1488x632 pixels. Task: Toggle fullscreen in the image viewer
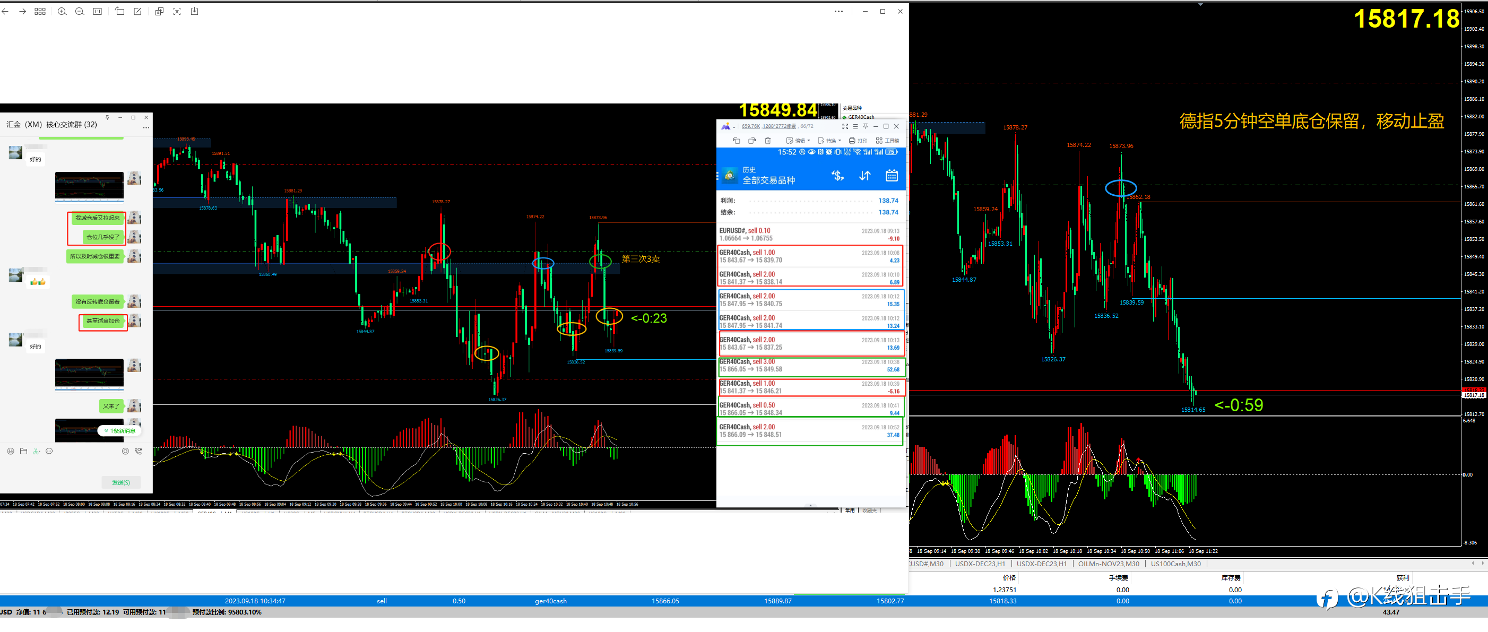click(844, 126)
